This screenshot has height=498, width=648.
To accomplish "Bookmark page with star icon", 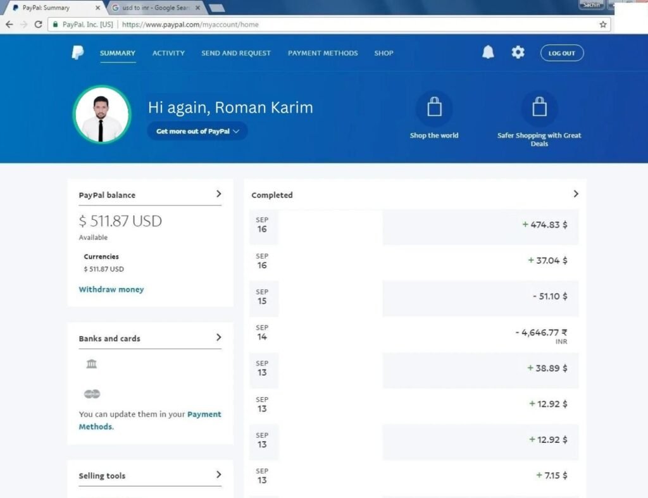I will (603, 25).
